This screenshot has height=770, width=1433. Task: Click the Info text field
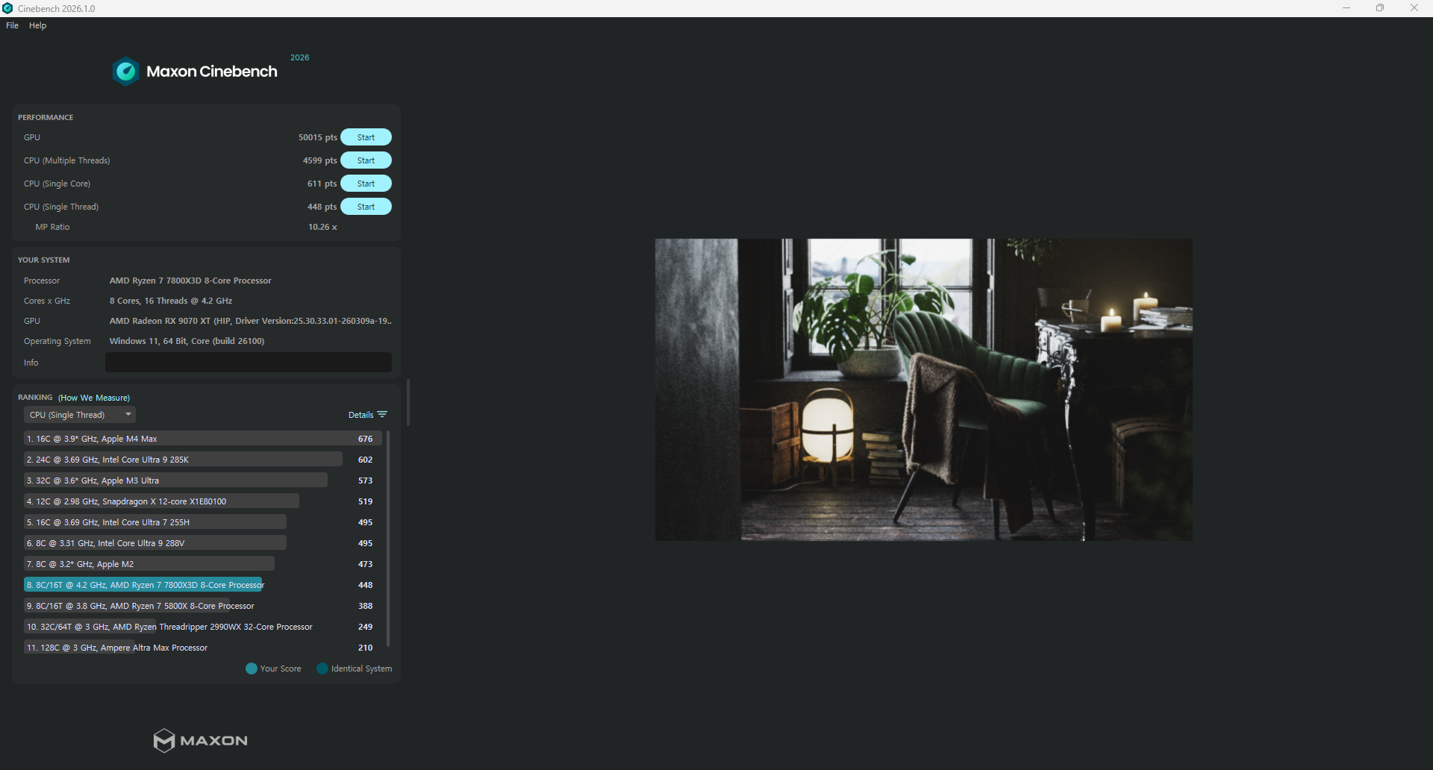click(248, 363)
